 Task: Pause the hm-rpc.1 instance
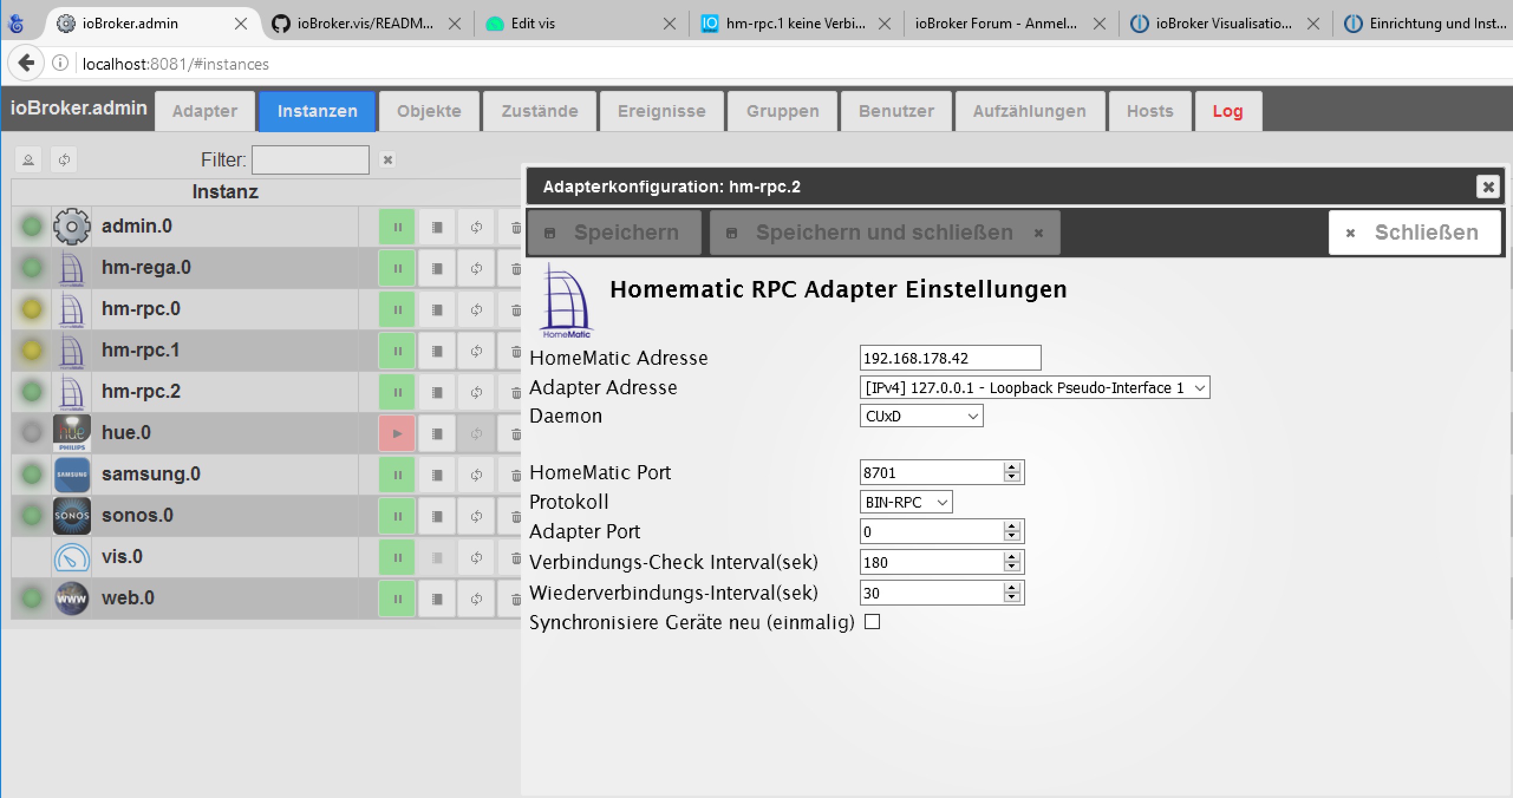[x=397, y=351]
